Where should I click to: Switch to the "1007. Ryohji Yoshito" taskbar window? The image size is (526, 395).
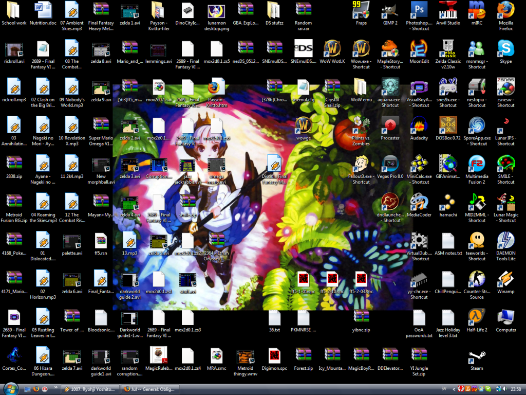(x=90, y=389)
